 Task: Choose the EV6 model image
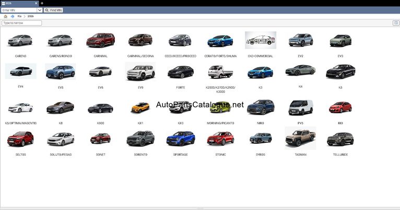tap(100, 71)
